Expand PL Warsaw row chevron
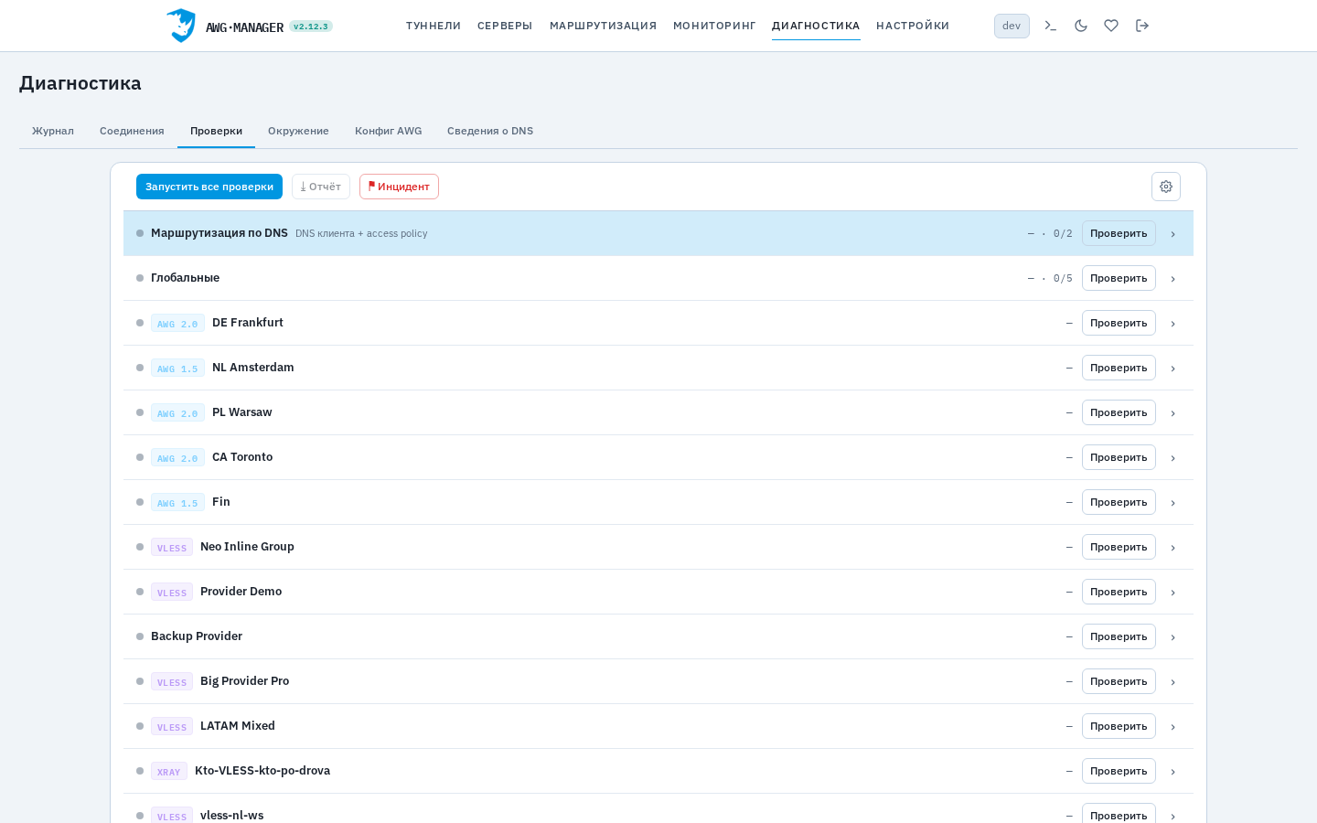This screenshot has width=1317, height=823. 1172,413
